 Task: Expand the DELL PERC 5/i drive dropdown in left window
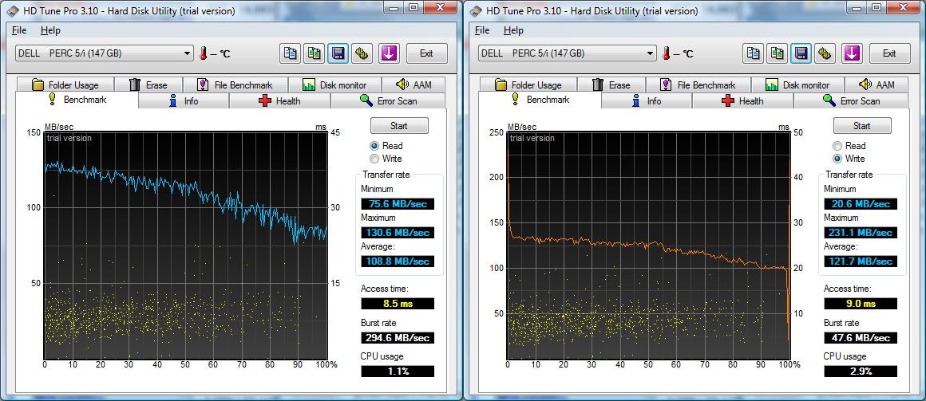(x=187, y=53)
